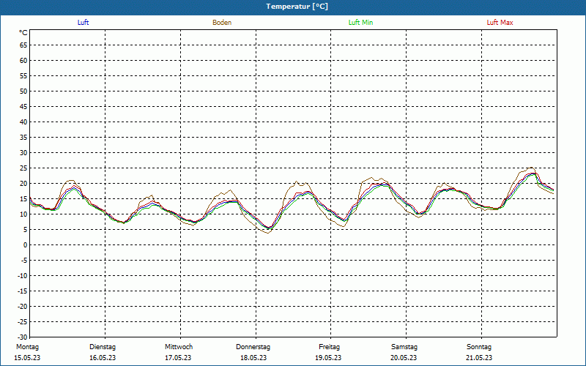The image size is (586, 366).
Task: Click the green Luft Min legend label
Action: coord(360,23)
